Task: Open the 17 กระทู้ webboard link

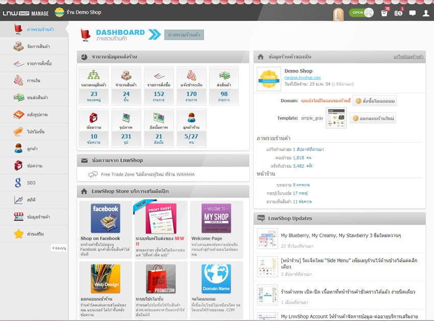Action: tap(300, 193)
